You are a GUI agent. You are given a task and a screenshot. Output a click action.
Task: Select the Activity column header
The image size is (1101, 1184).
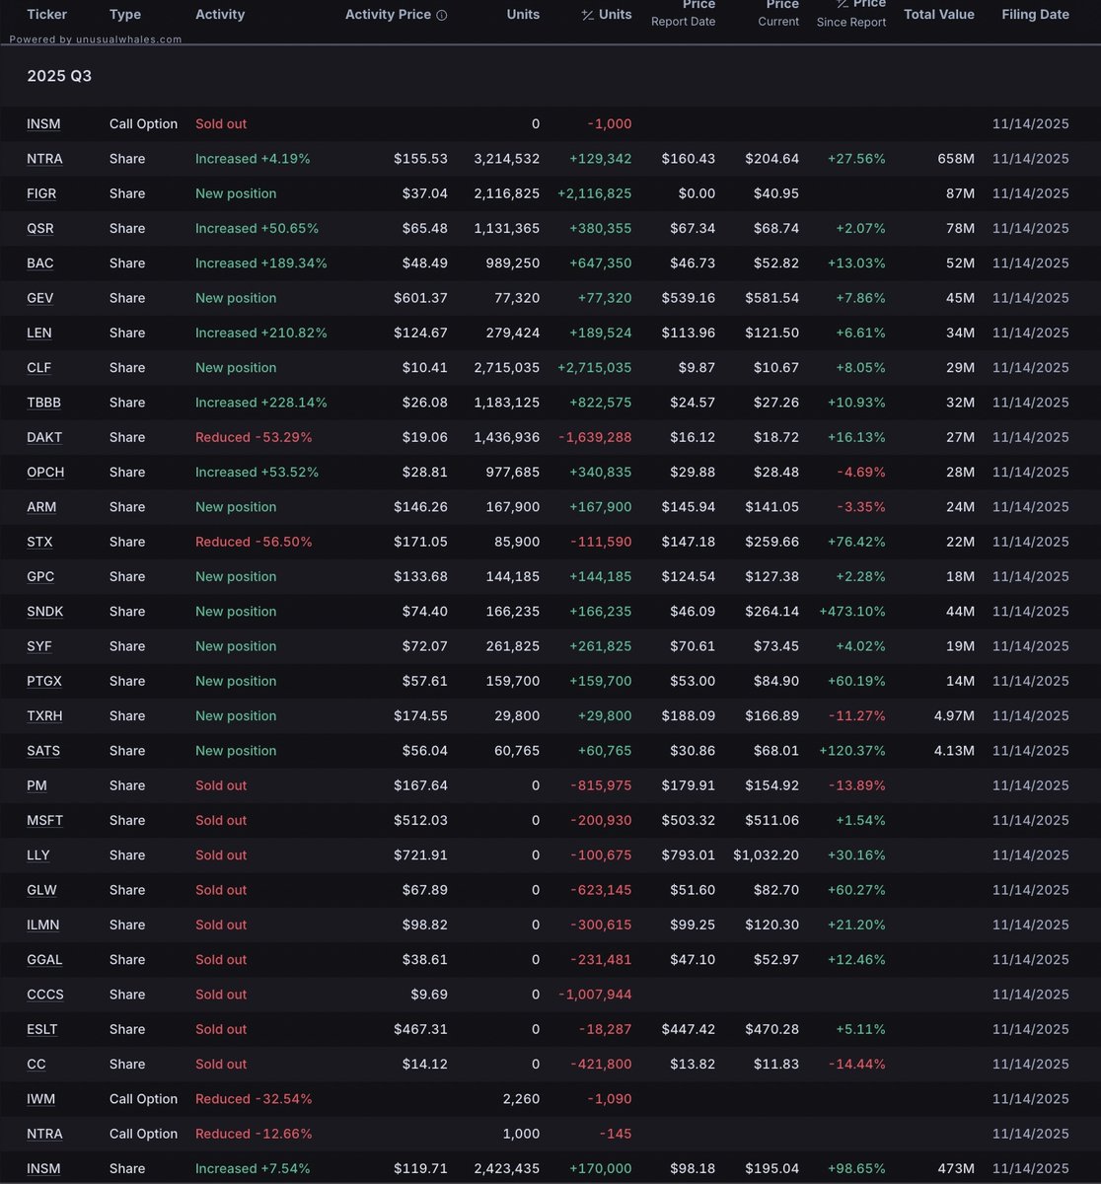(220, 15)
